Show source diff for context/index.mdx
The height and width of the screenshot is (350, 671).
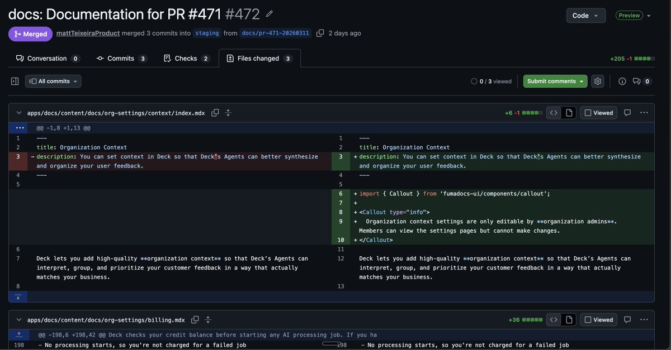(554, 113)
